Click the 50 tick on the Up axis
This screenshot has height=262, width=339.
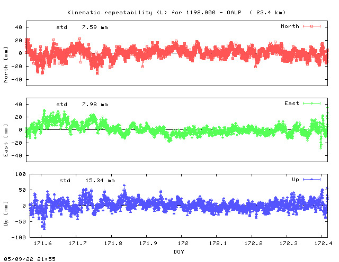22,190
